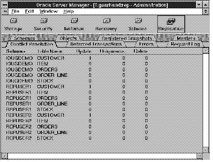Click the Schema column header
Viewport: 213px width, 162px height.
(x=16, y=51)
